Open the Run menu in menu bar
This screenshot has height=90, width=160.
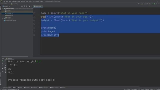(27, 1)
